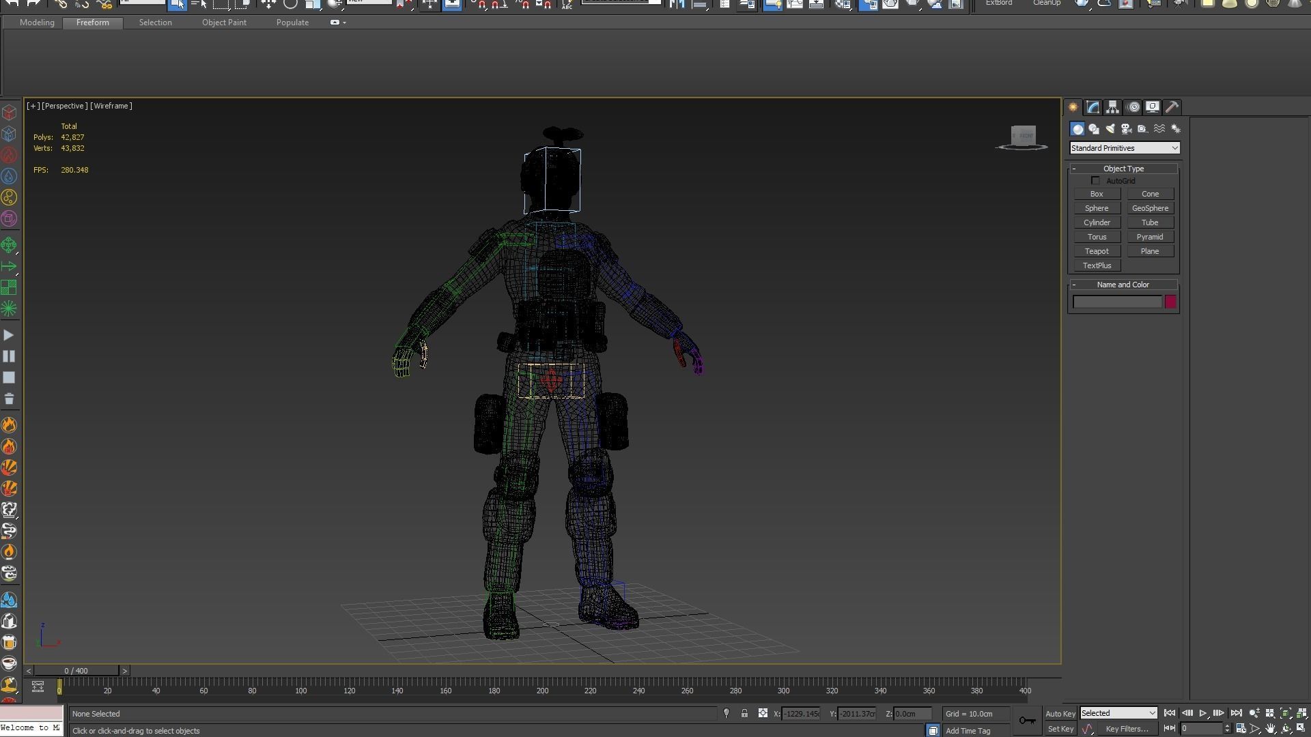Open the Hierarchy command panel tab
The height and width of the screenshot is (737, 1311).
pyautogui.click(x=1112, y=107)
